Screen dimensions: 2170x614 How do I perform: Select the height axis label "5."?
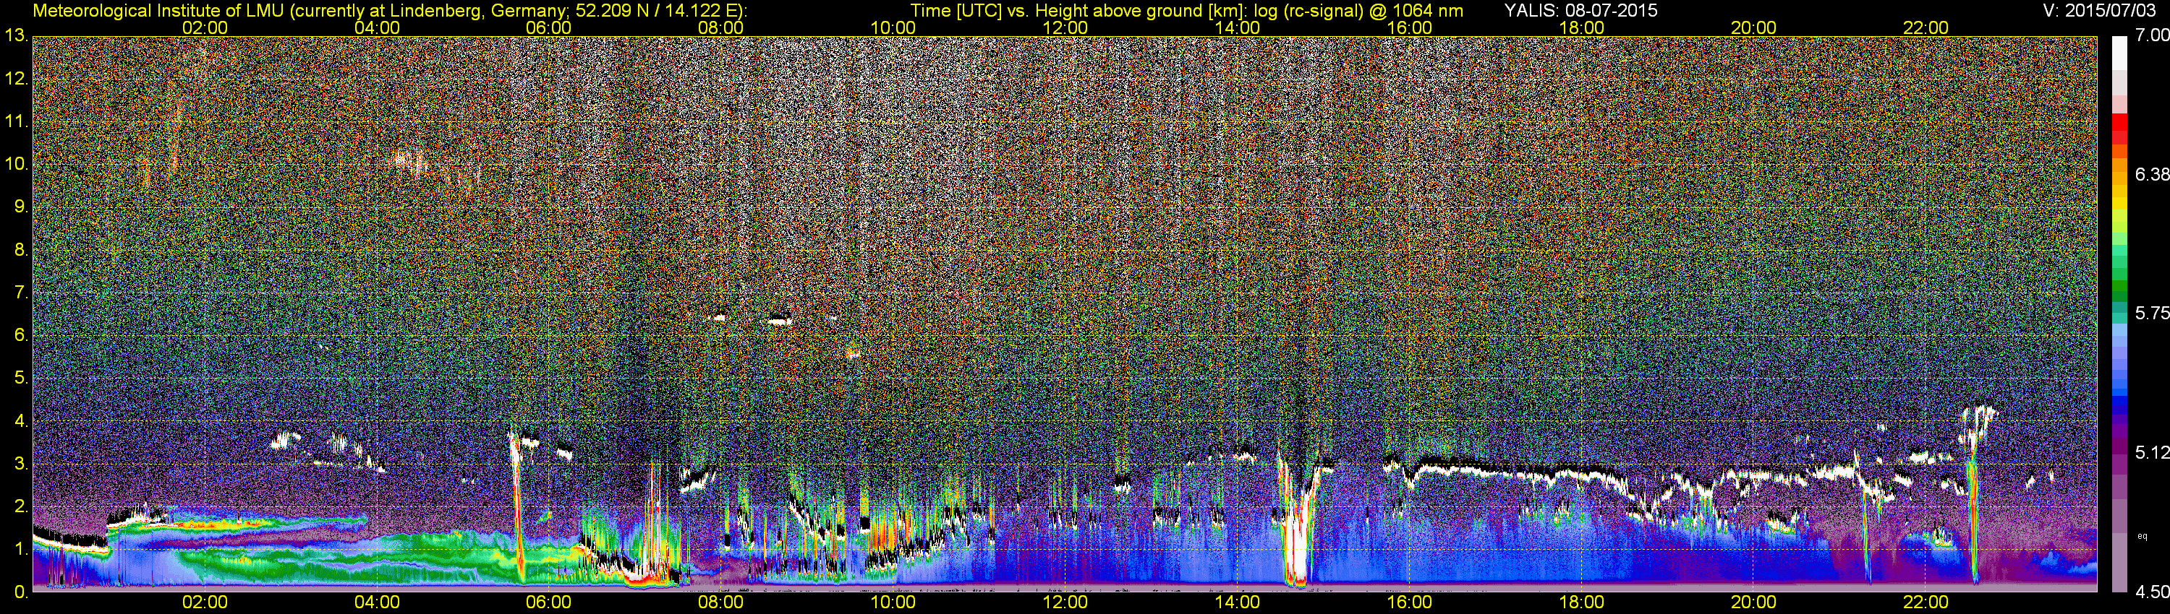(21, 379)
